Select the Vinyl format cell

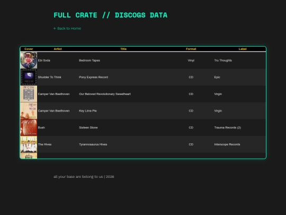(191, 61)
